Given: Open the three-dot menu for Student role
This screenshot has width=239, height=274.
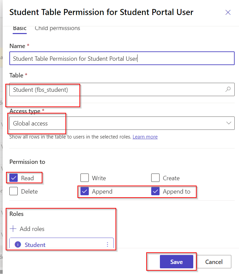Looking at the screenshot, I should 107,245.
